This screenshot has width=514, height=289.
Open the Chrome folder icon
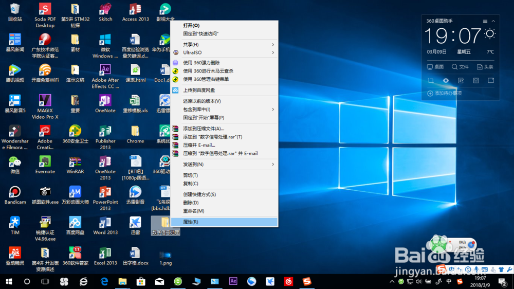click(135, 134)
